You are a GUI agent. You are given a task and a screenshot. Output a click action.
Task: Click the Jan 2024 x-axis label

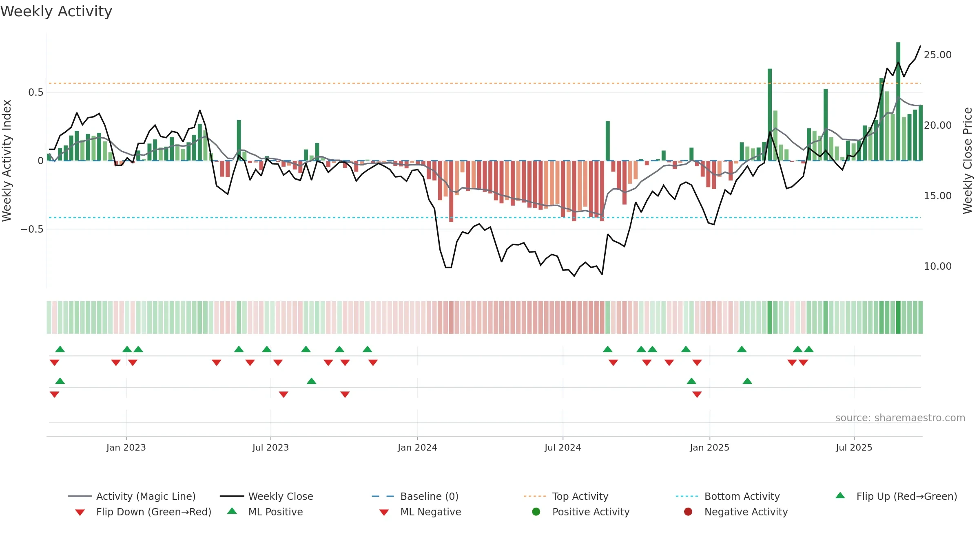click(x=417, y=447)
